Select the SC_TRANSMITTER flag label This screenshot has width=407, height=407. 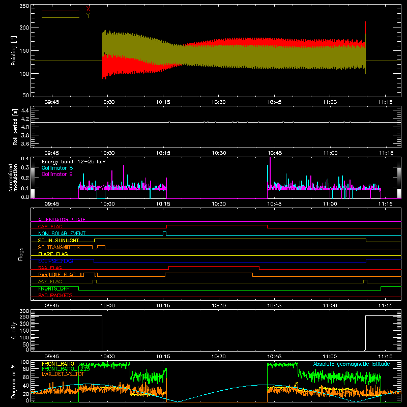(59, 247)
